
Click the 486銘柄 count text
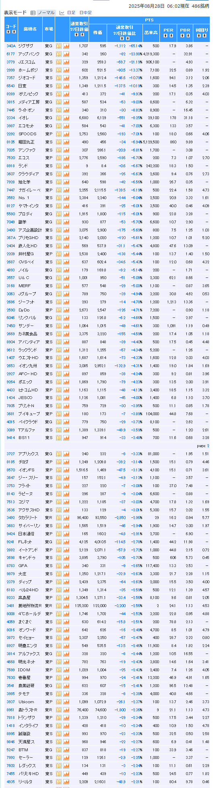[201, 6]
